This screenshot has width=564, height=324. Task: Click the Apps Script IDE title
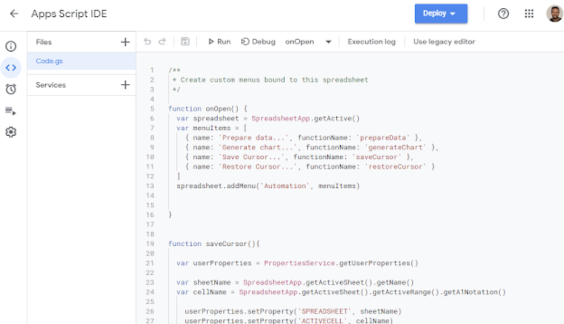69,14
